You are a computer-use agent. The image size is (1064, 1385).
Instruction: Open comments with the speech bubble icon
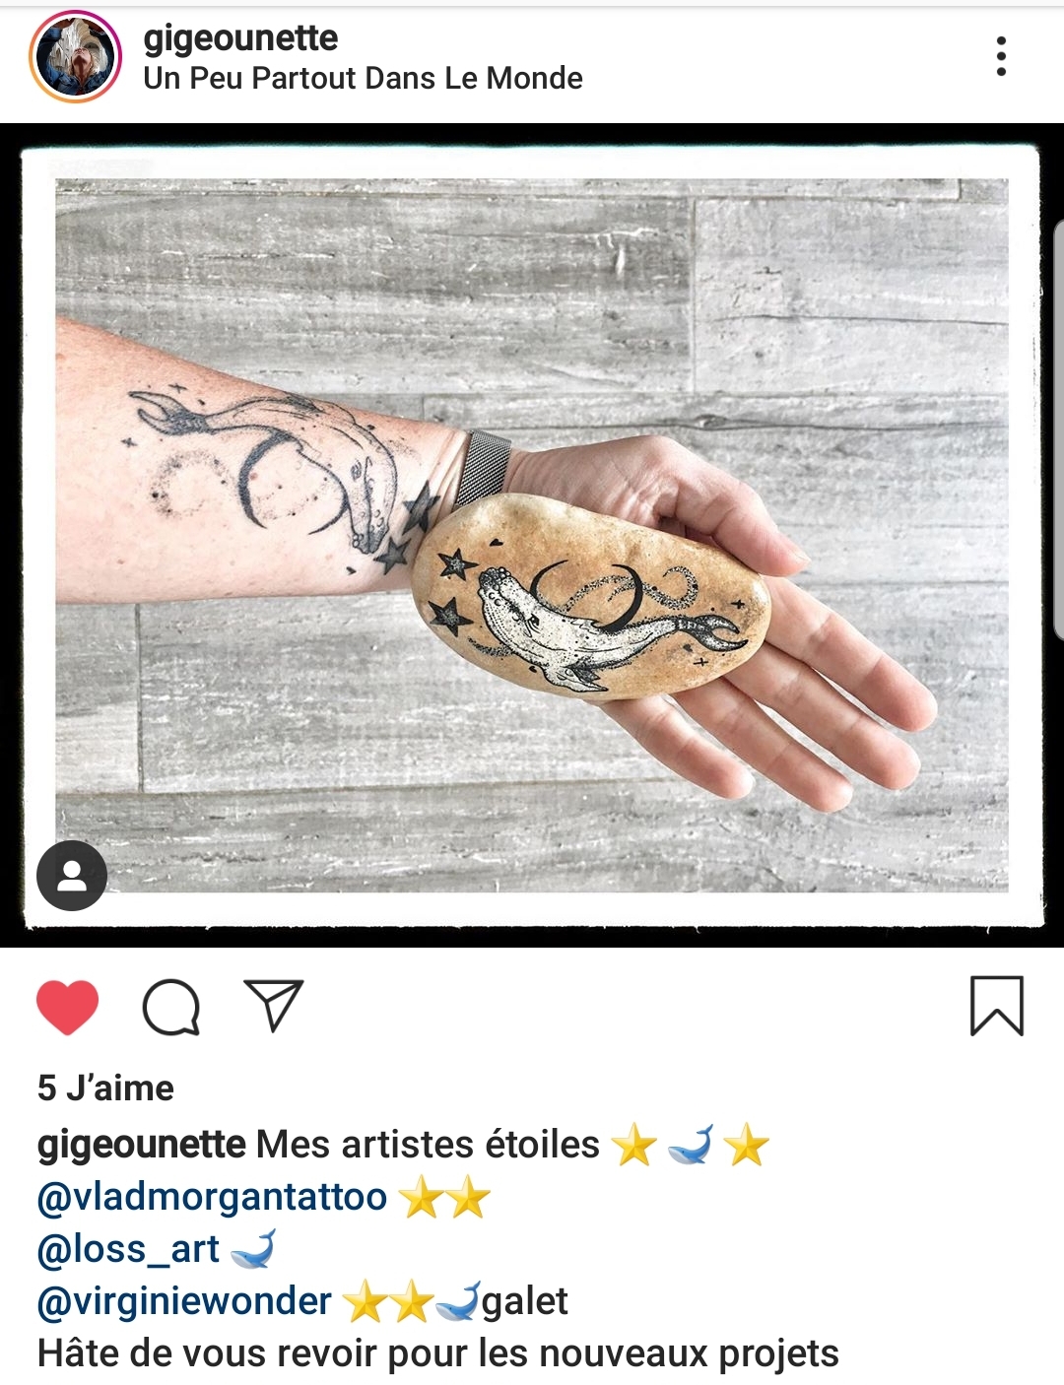click(x=171, y=1008)
